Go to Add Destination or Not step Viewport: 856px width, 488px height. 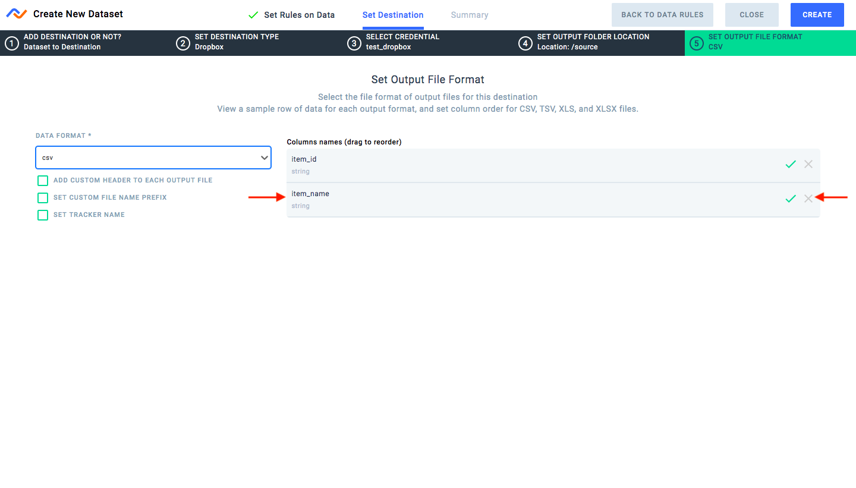[86, 43]
